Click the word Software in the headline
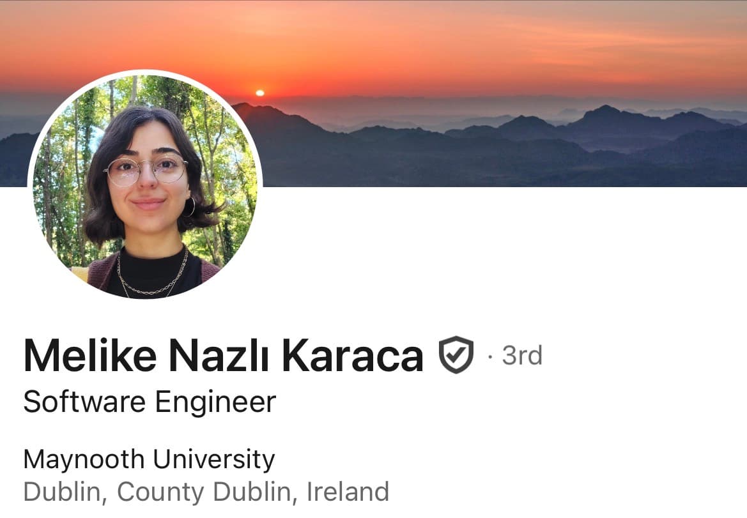747x518 pixels. [x=84, y=402]
